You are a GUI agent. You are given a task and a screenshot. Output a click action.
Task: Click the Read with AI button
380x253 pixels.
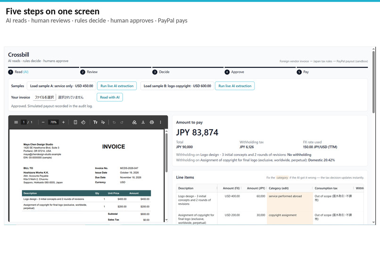(x=110, y=98)
